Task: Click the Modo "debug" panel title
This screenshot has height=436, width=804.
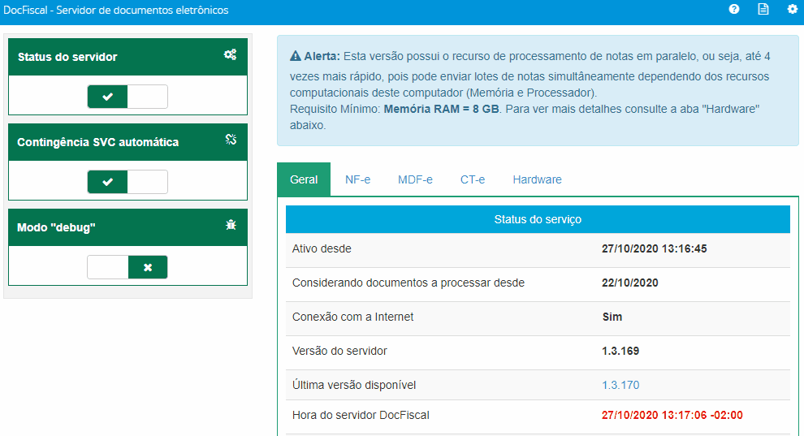Action: [x=56, y=227]
